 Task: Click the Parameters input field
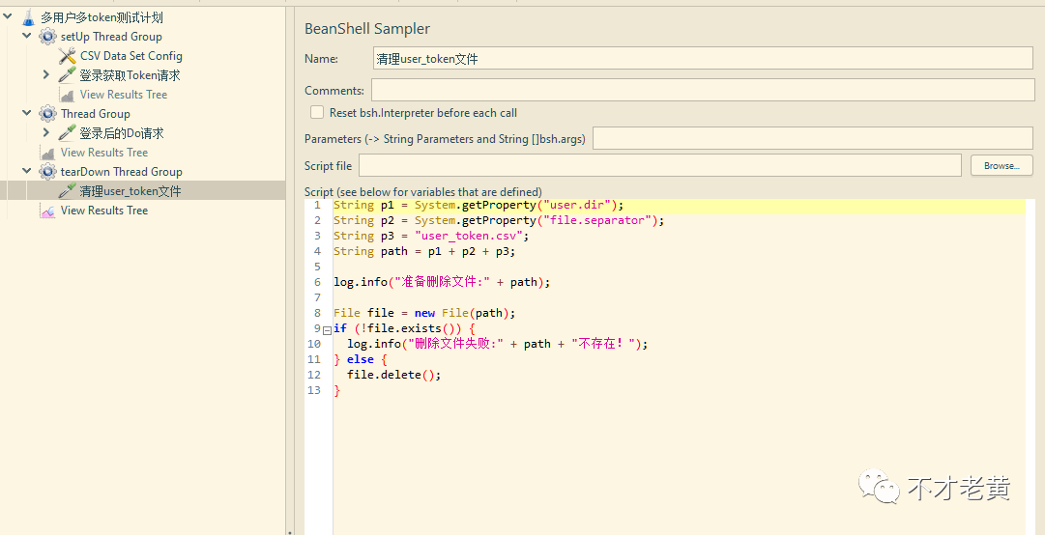tap(813, 138)
